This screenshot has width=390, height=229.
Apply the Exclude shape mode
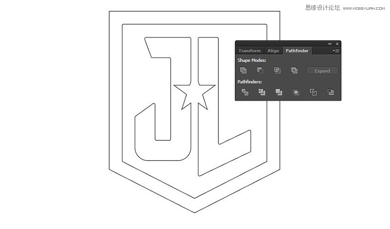[294, 70]
